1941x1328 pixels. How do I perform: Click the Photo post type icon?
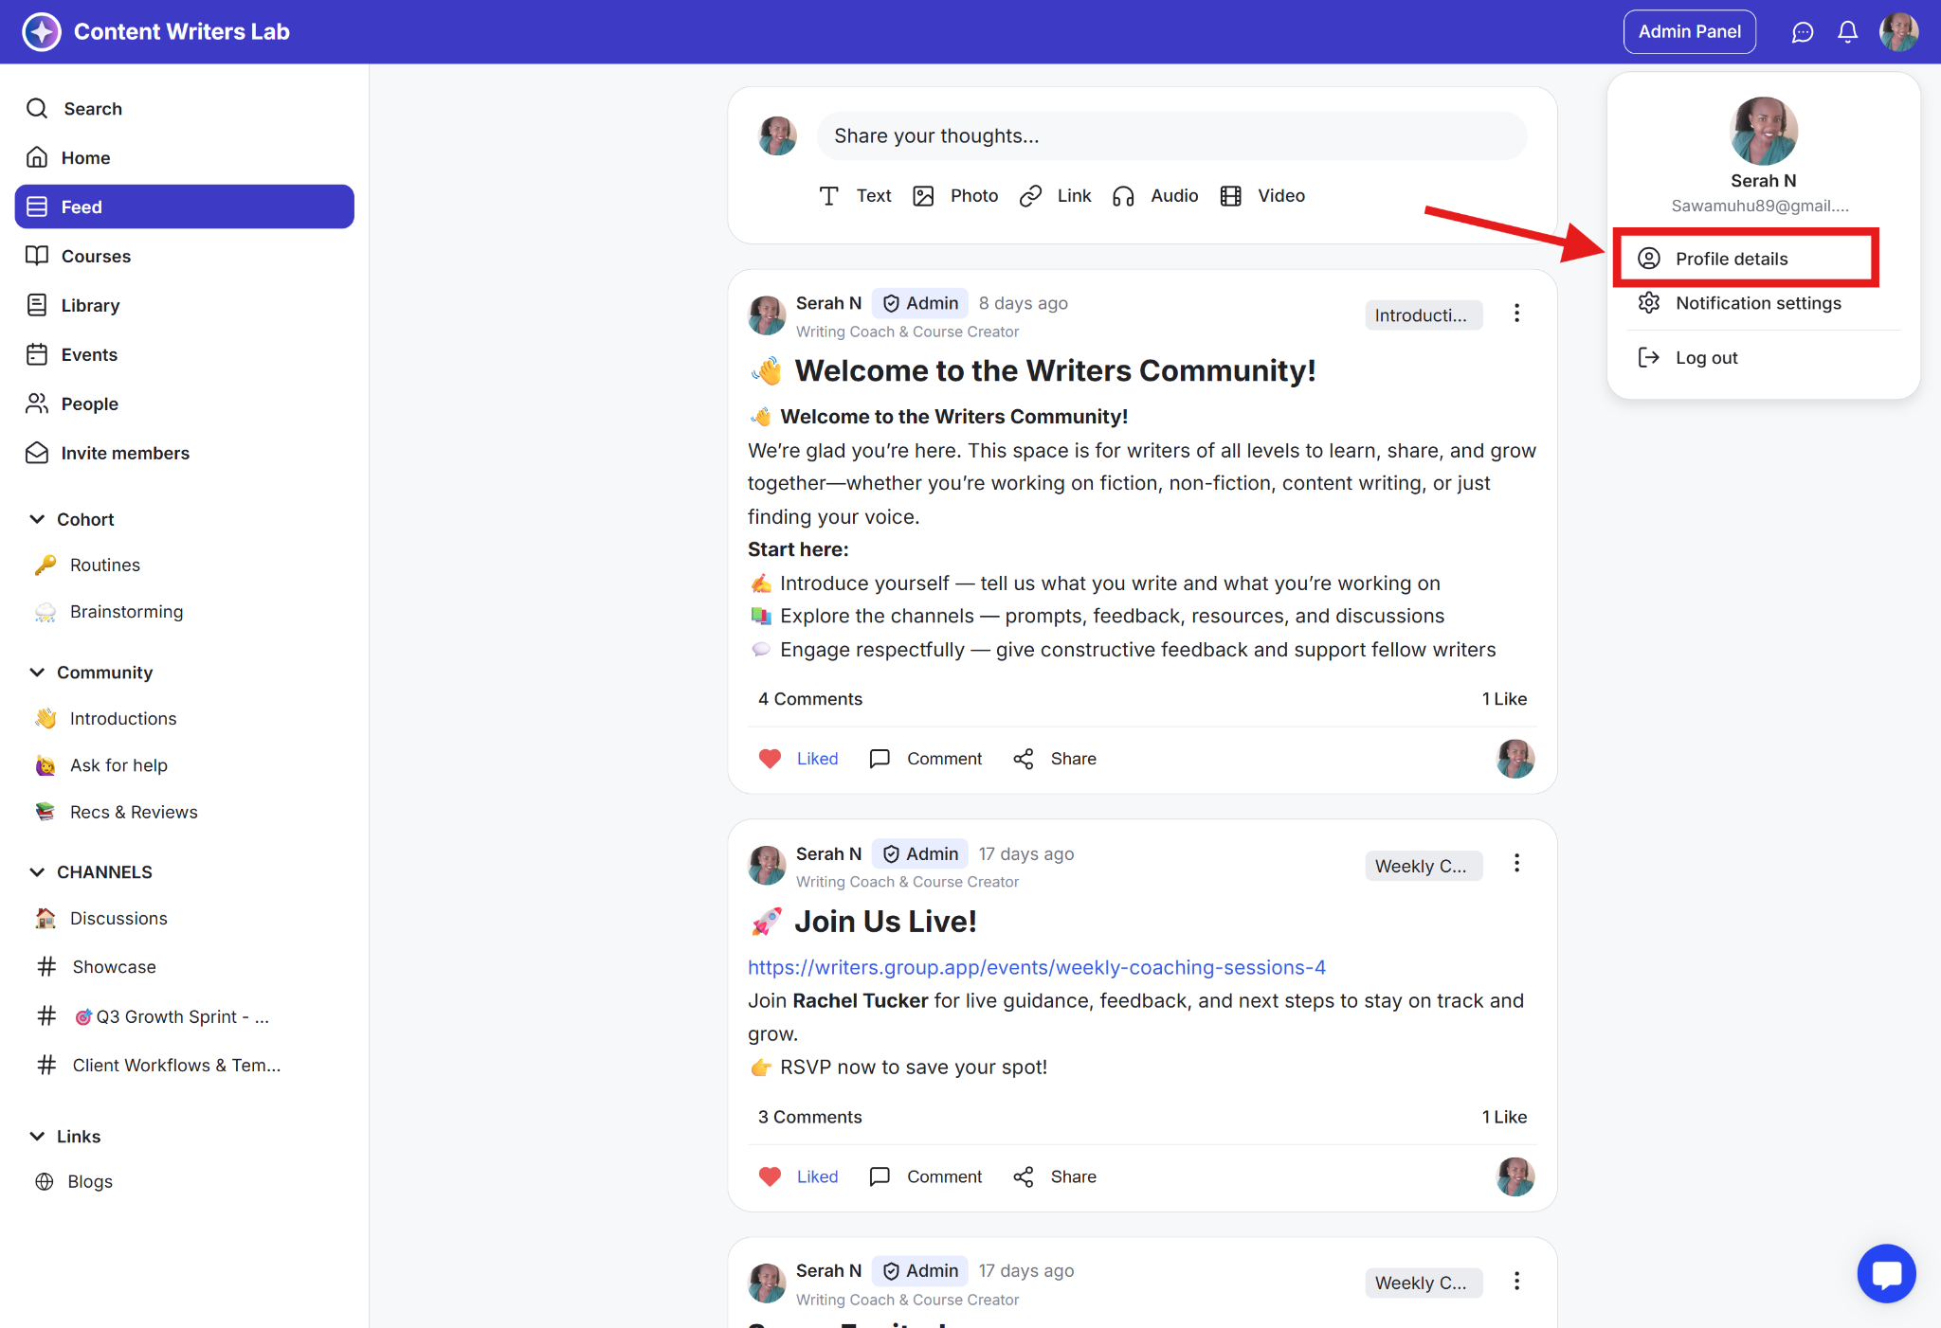click(923, 196)
